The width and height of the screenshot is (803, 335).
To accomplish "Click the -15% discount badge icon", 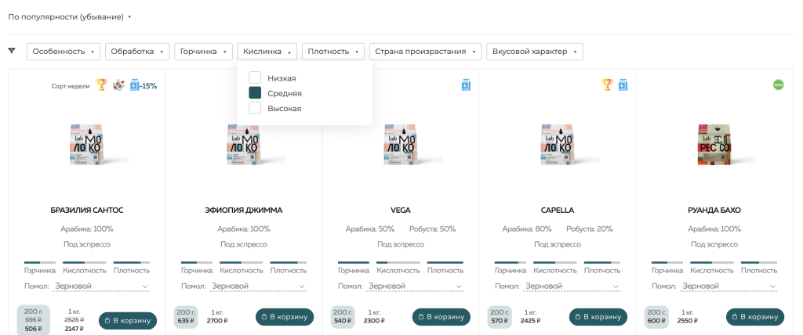I will [144, 85].
